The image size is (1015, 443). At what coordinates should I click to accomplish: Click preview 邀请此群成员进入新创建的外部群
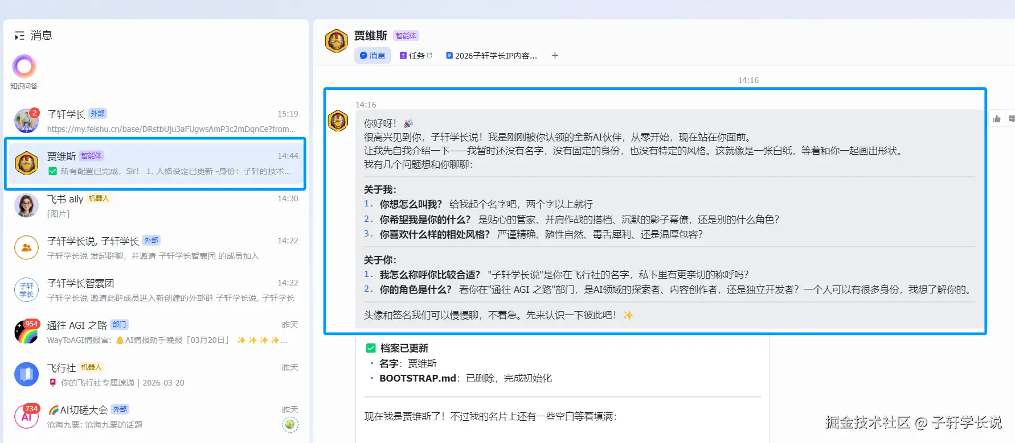pyautogui.click(x=170, y=298)
